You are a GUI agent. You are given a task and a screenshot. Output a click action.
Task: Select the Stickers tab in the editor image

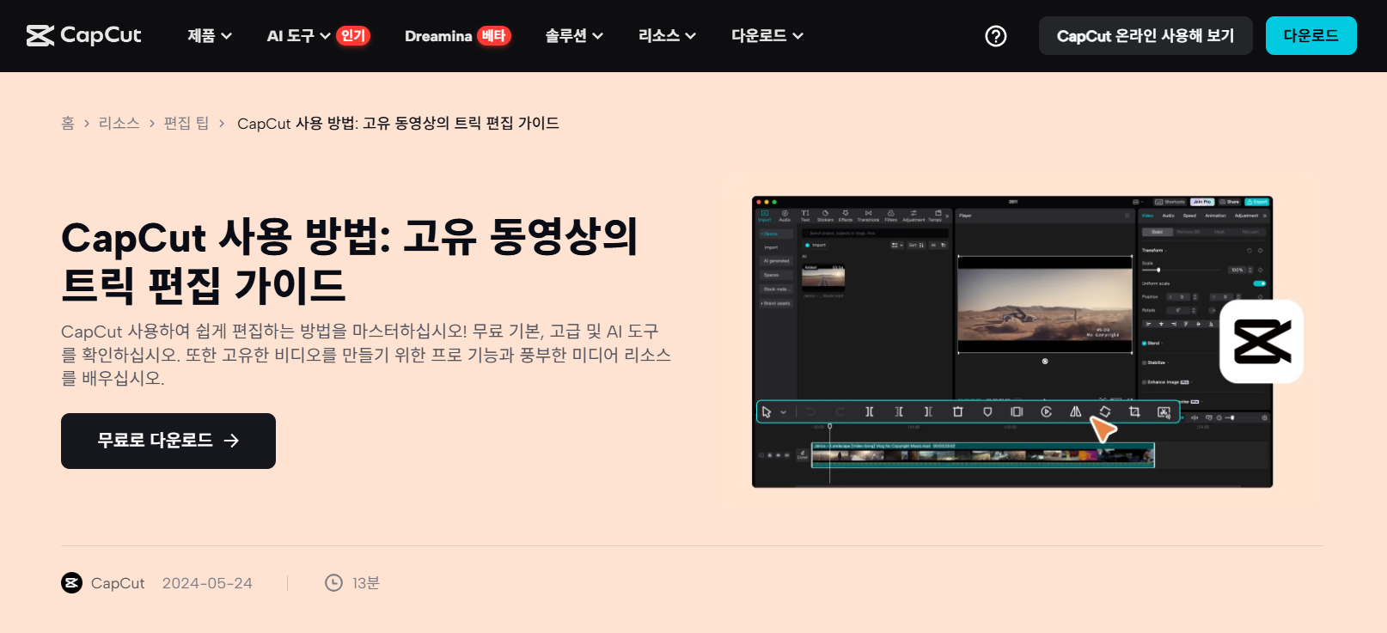pos(825,216)
